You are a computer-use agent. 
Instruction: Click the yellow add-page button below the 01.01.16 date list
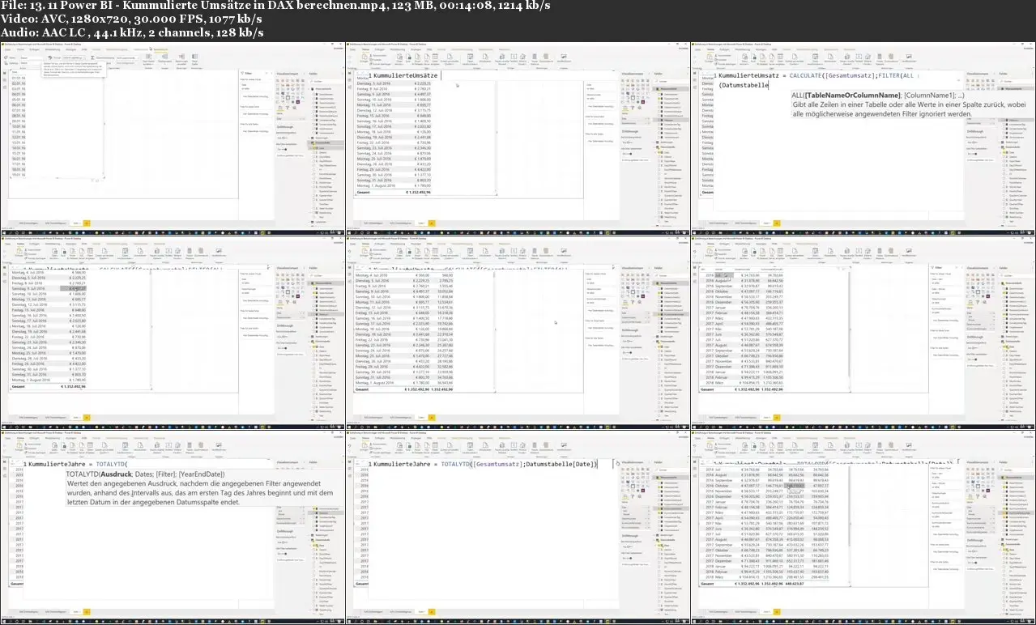coord(85,222)
